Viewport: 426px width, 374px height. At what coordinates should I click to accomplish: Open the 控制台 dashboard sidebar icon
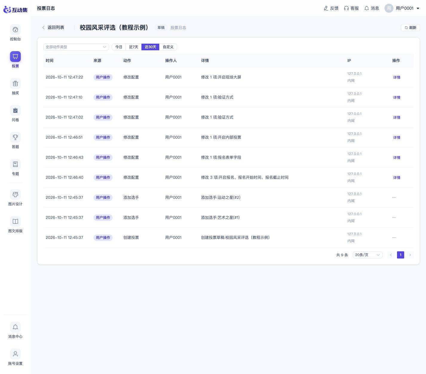point(15,30)
